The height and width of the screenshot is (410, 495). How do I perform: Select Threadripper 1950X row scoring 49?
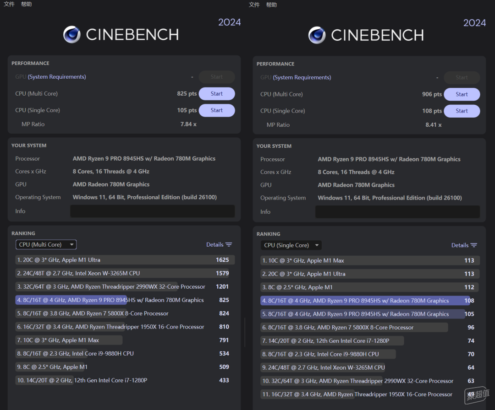coord(370,394)
